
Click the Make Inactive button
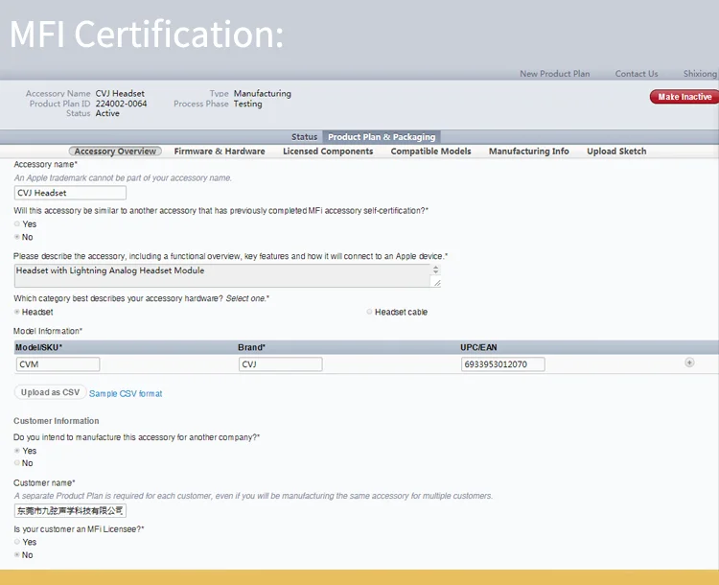click(684, 97)
